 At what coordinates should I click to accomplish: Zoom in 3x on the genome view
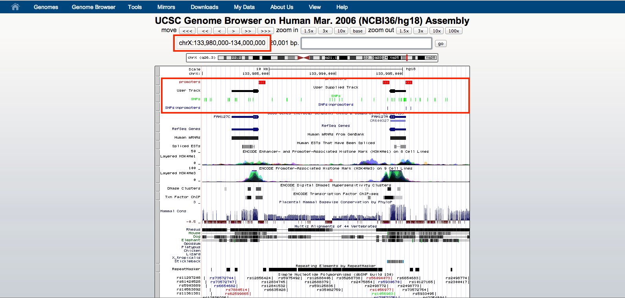click(x=325, y=31)
